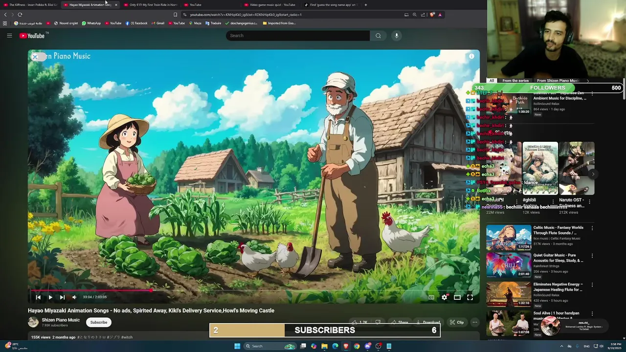Screen dimensions: 626x352
Task: Open the Traduire bookmark
Action: [x=213, y=23]
